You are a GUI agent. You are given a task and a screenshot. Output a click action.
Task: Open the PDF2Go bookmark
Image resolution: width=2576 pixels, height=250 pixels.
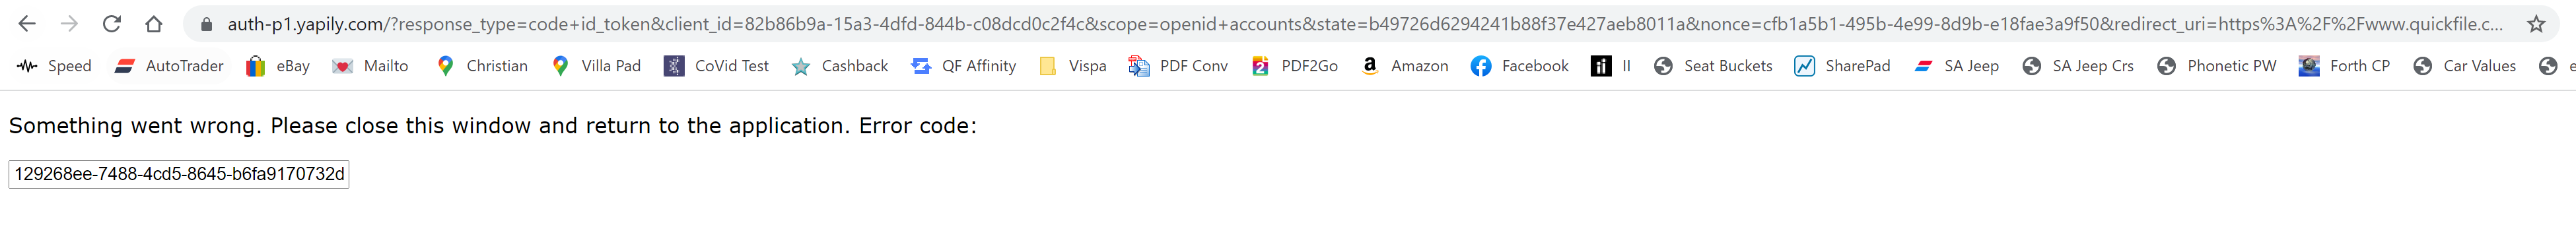pos(1294,66)
